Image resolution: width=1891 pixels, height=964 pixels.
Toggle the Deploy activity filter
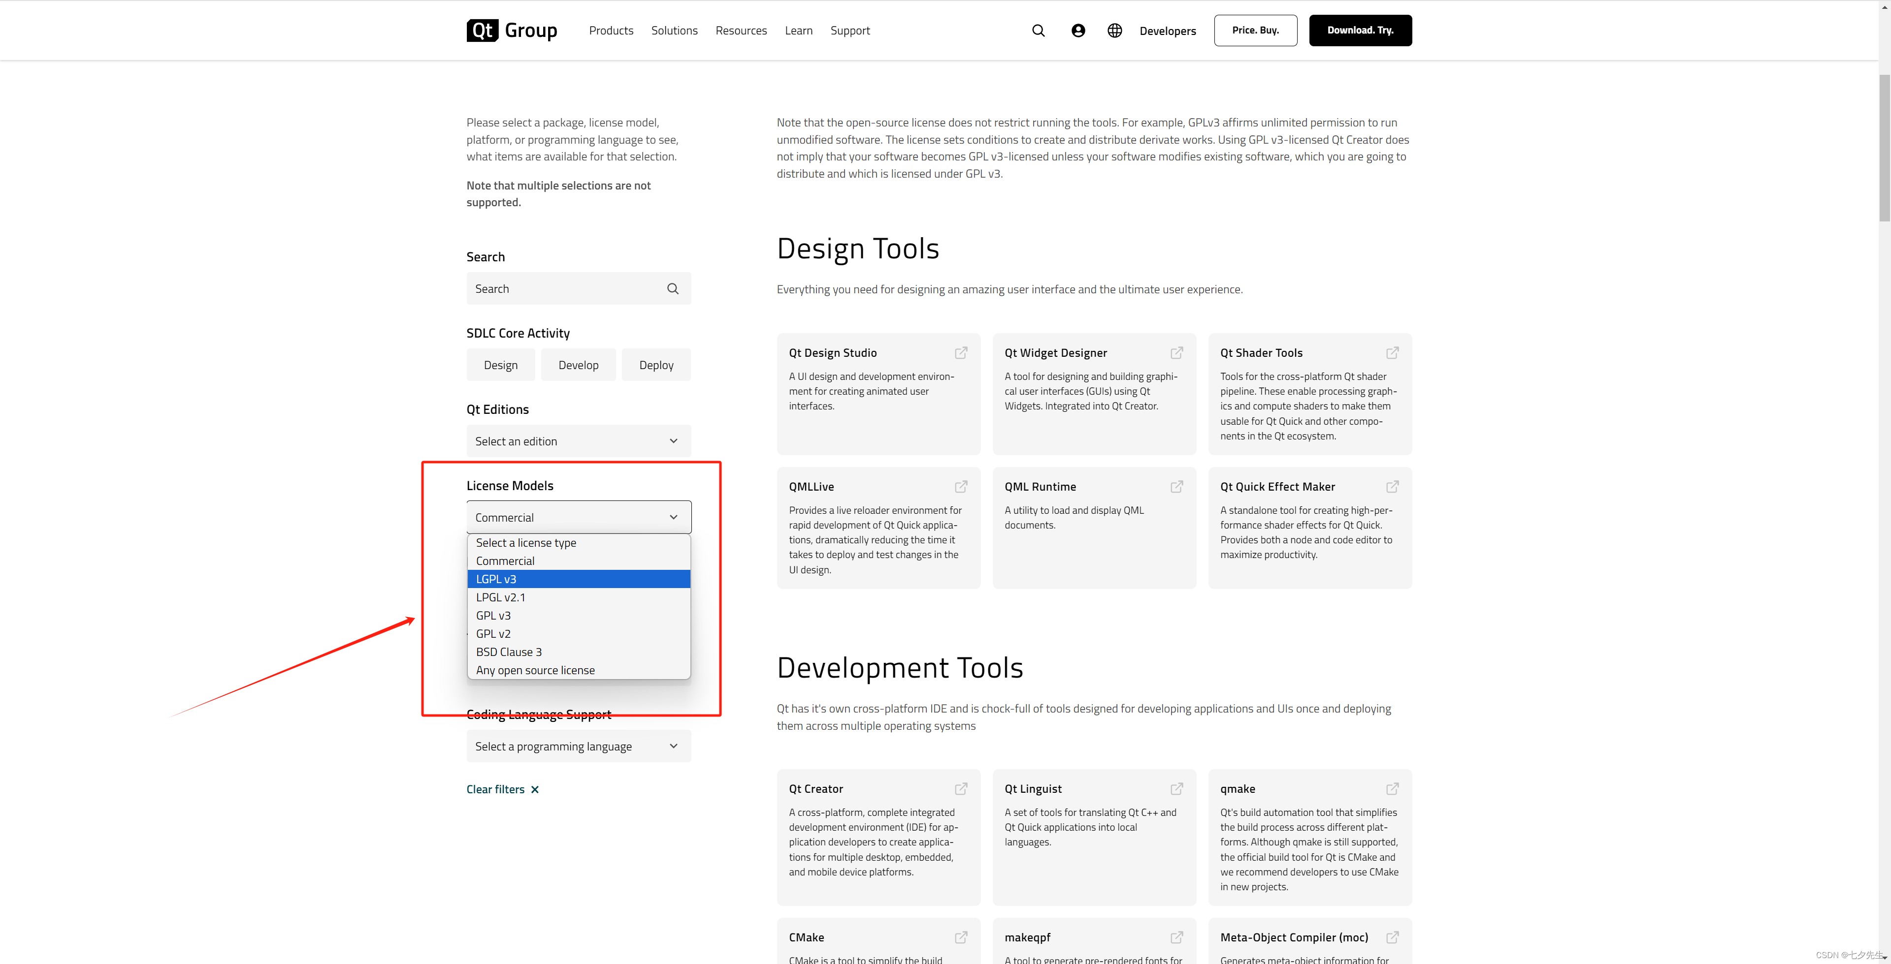[655, 365]
